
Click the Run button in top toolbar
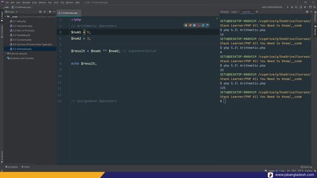(288, 7)
